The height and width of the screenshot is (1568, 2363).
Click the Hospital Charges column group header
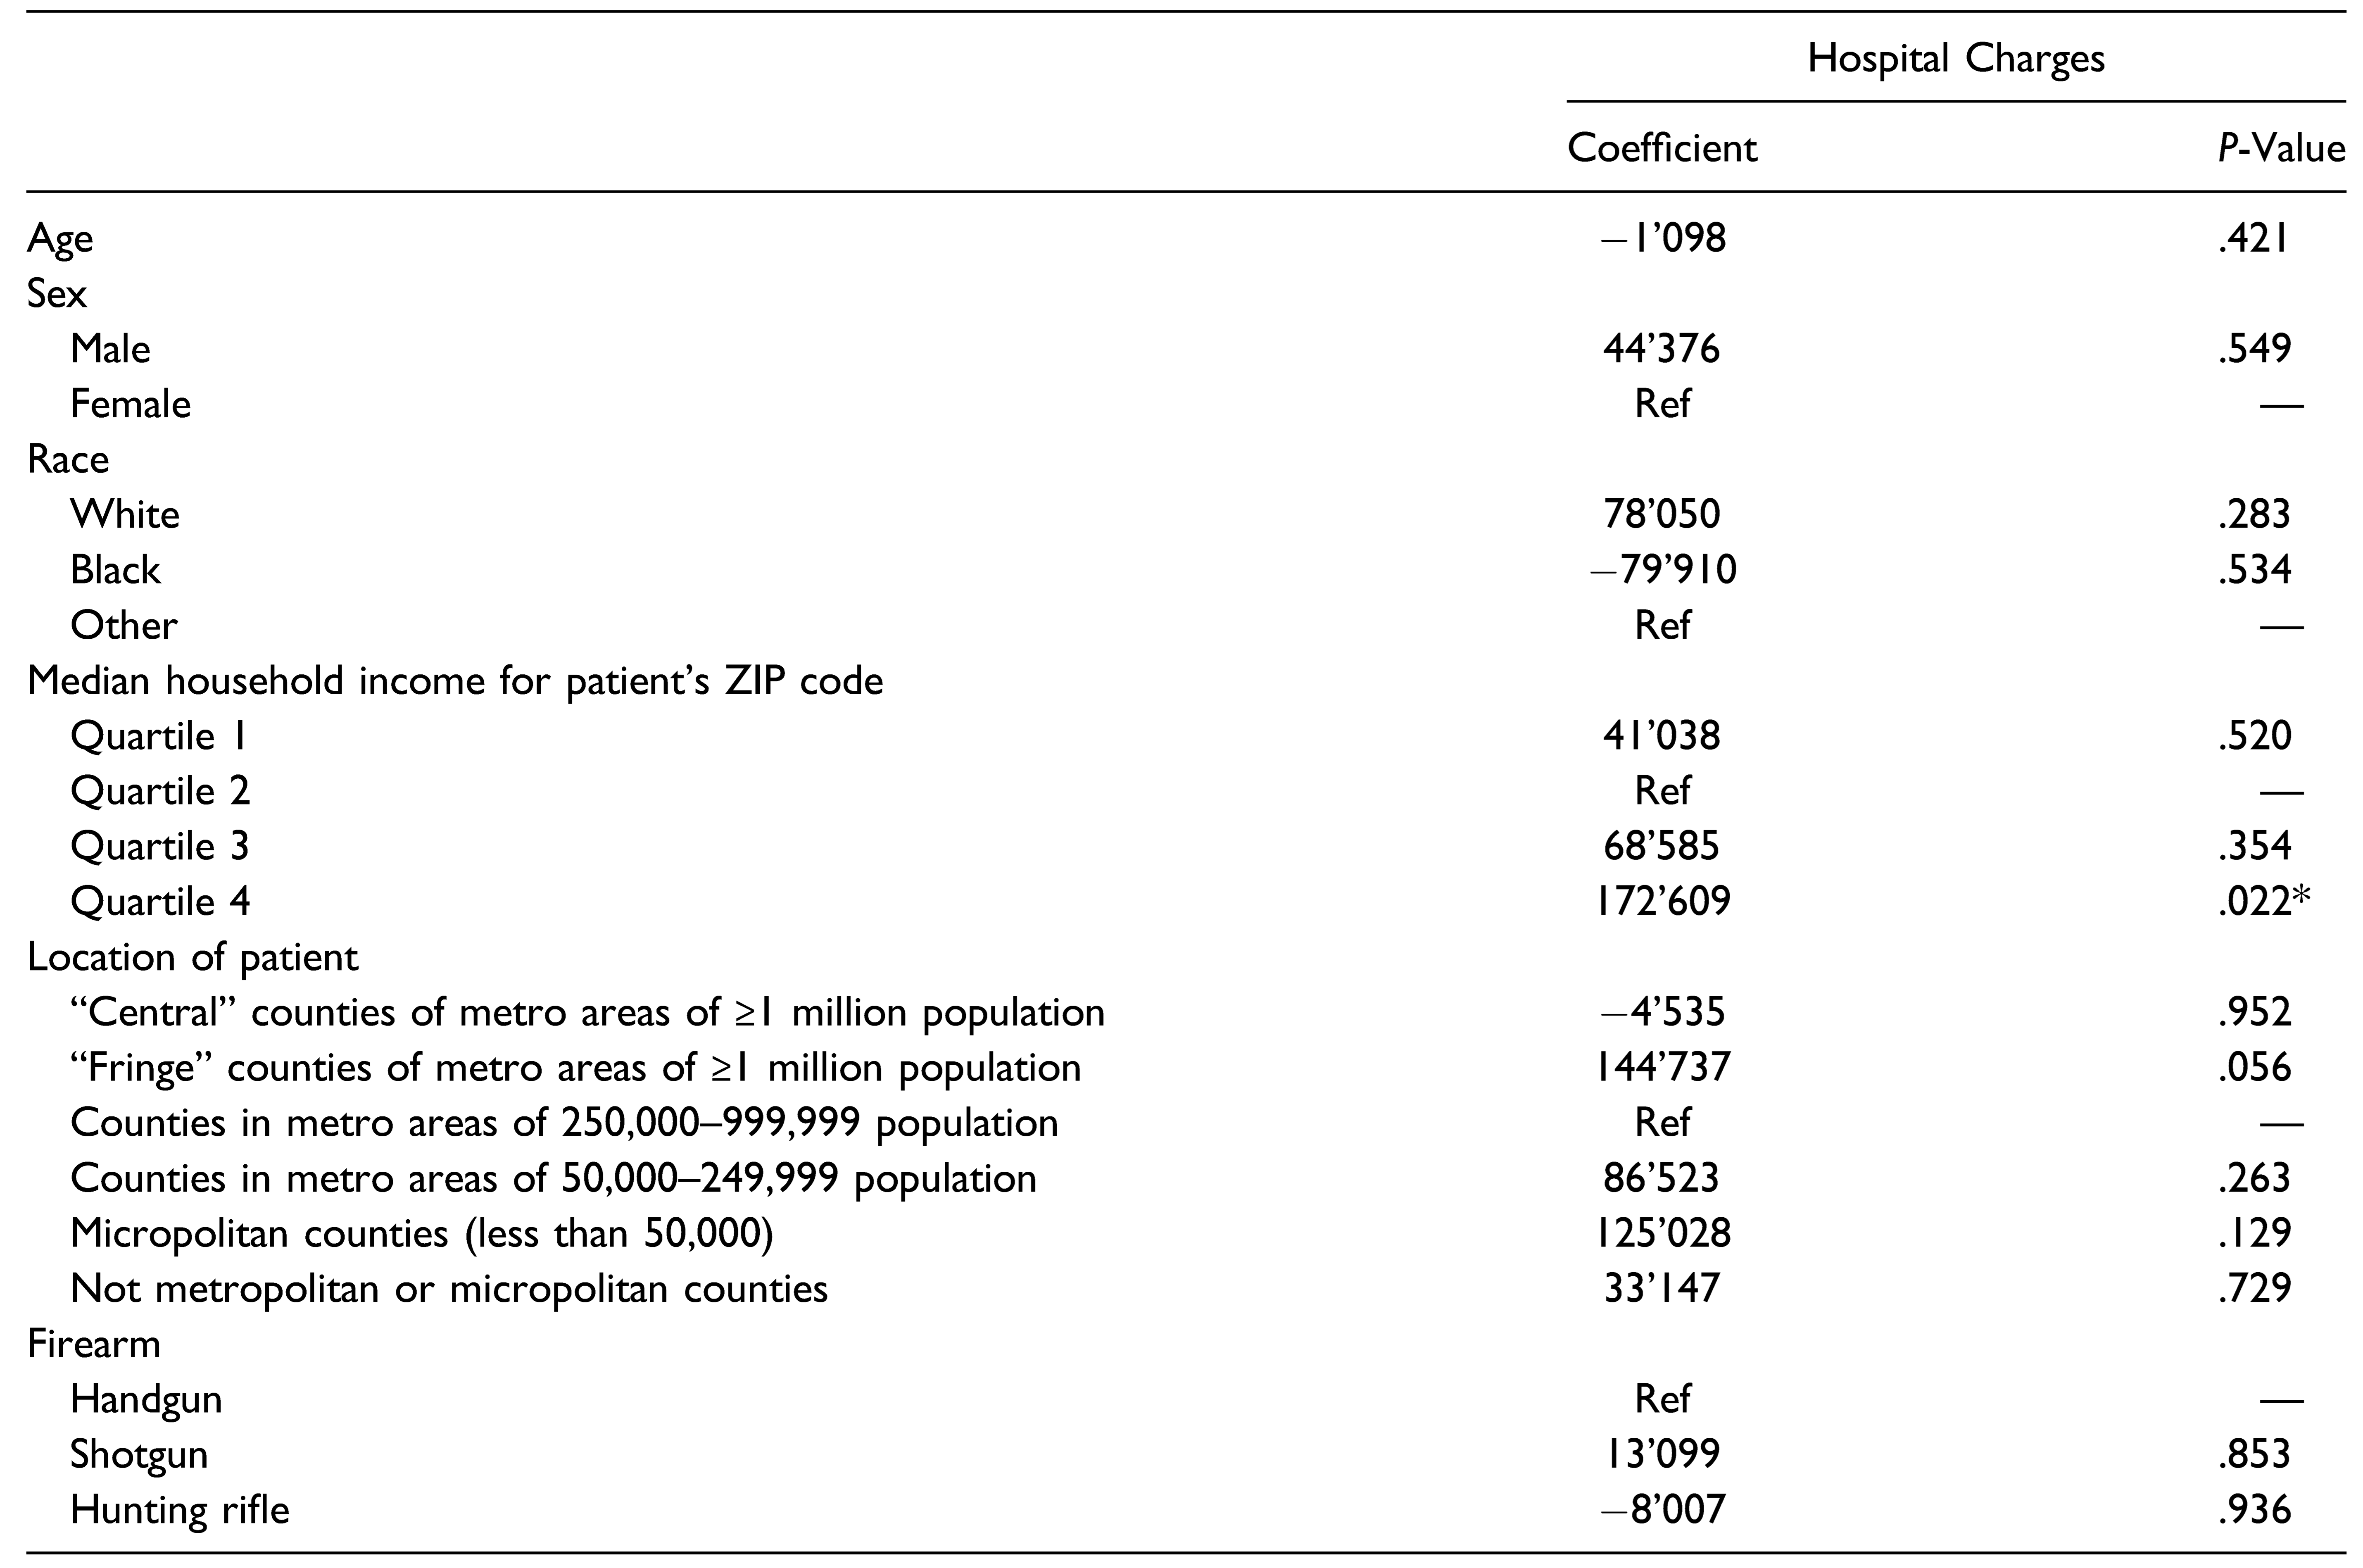[1955, 59]
